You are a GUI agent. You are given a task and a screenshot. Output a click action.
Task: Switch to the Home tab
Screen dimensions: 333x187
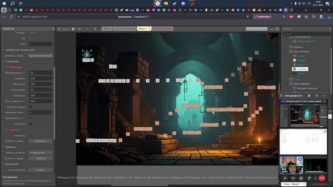click(x=107, y=29)
